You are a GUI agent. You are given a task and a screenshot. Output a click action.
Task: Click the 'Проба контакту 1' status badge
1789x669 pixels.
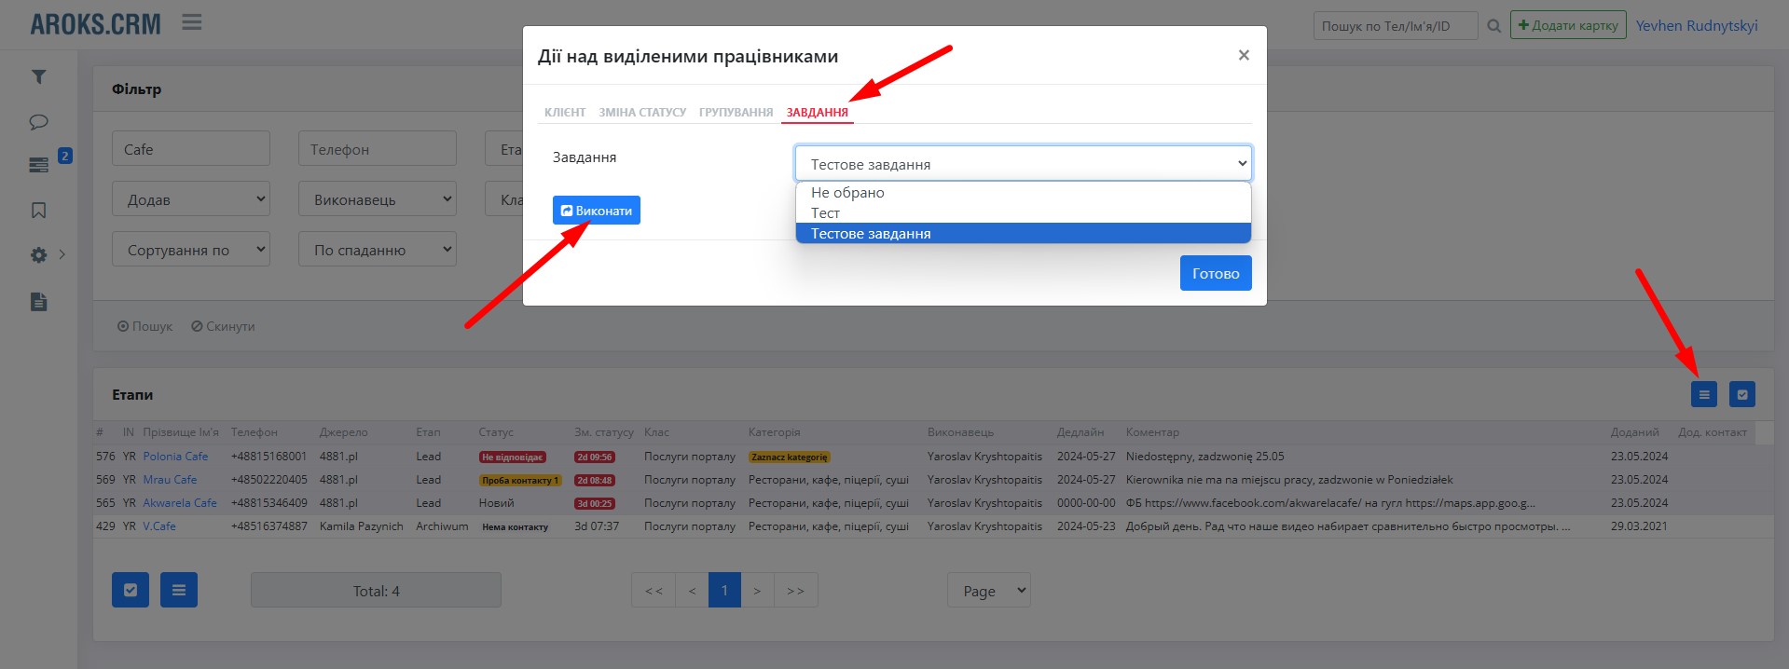pyautogui.click(x=520, y=481)
